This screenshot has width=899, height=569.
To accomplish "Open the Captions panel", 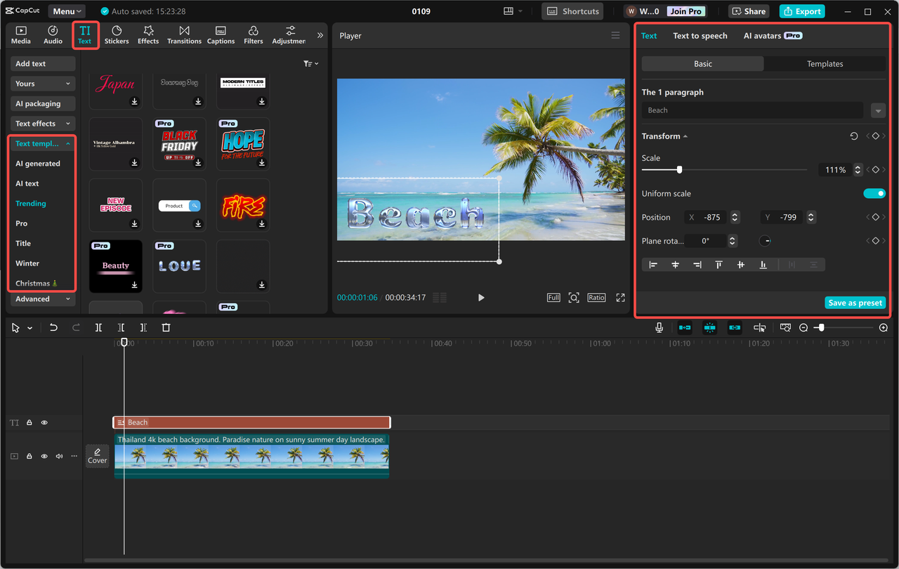I will coord(221,34).
